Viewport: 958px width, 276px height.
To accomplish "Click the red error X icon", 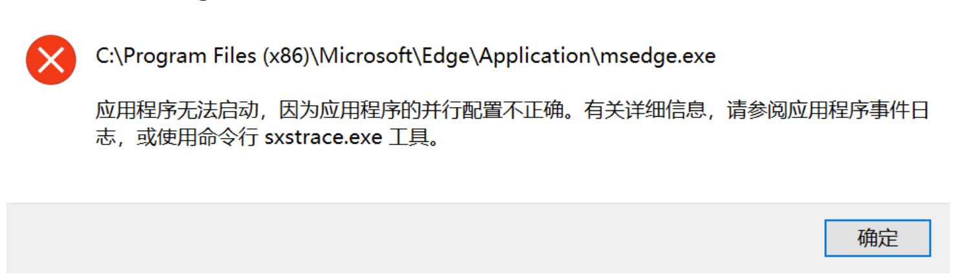I will tap(51, 61).
